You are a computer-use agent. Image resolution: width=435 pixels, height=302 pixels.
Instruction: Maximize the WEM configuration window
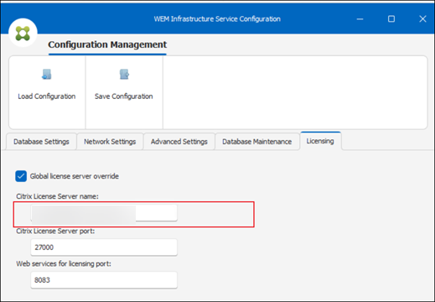(x=391, y=19)
